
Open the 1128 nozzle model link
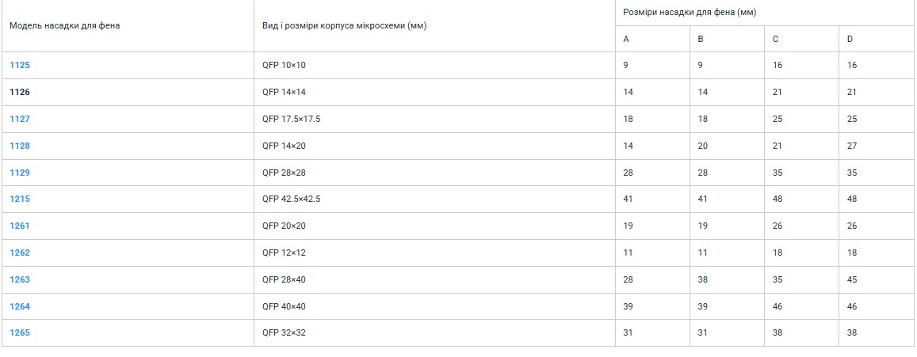coord(19,146)
